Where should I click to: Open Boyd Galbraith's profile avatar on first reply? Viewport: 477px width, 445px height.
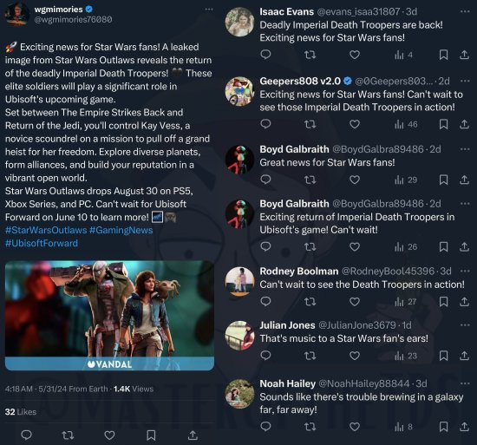(x=239, y=160)
